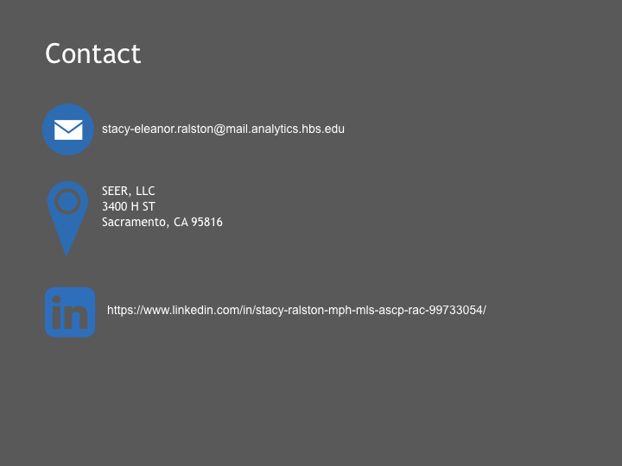Click the LinkedIn logo icon
Image resolution: width=622 pixels, height=466 pixels.
point(70,312)
